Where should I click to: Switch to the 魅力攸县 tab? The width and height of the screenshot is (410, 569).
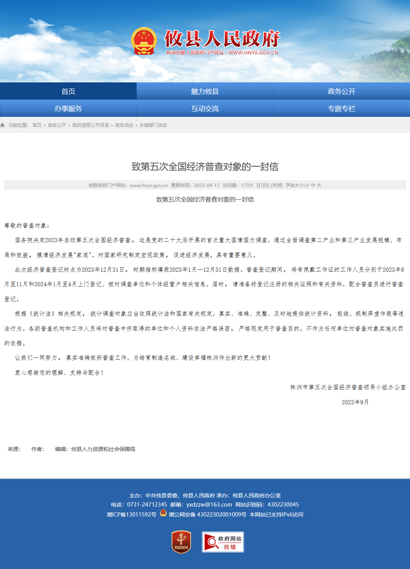click(x=205, y=91)
